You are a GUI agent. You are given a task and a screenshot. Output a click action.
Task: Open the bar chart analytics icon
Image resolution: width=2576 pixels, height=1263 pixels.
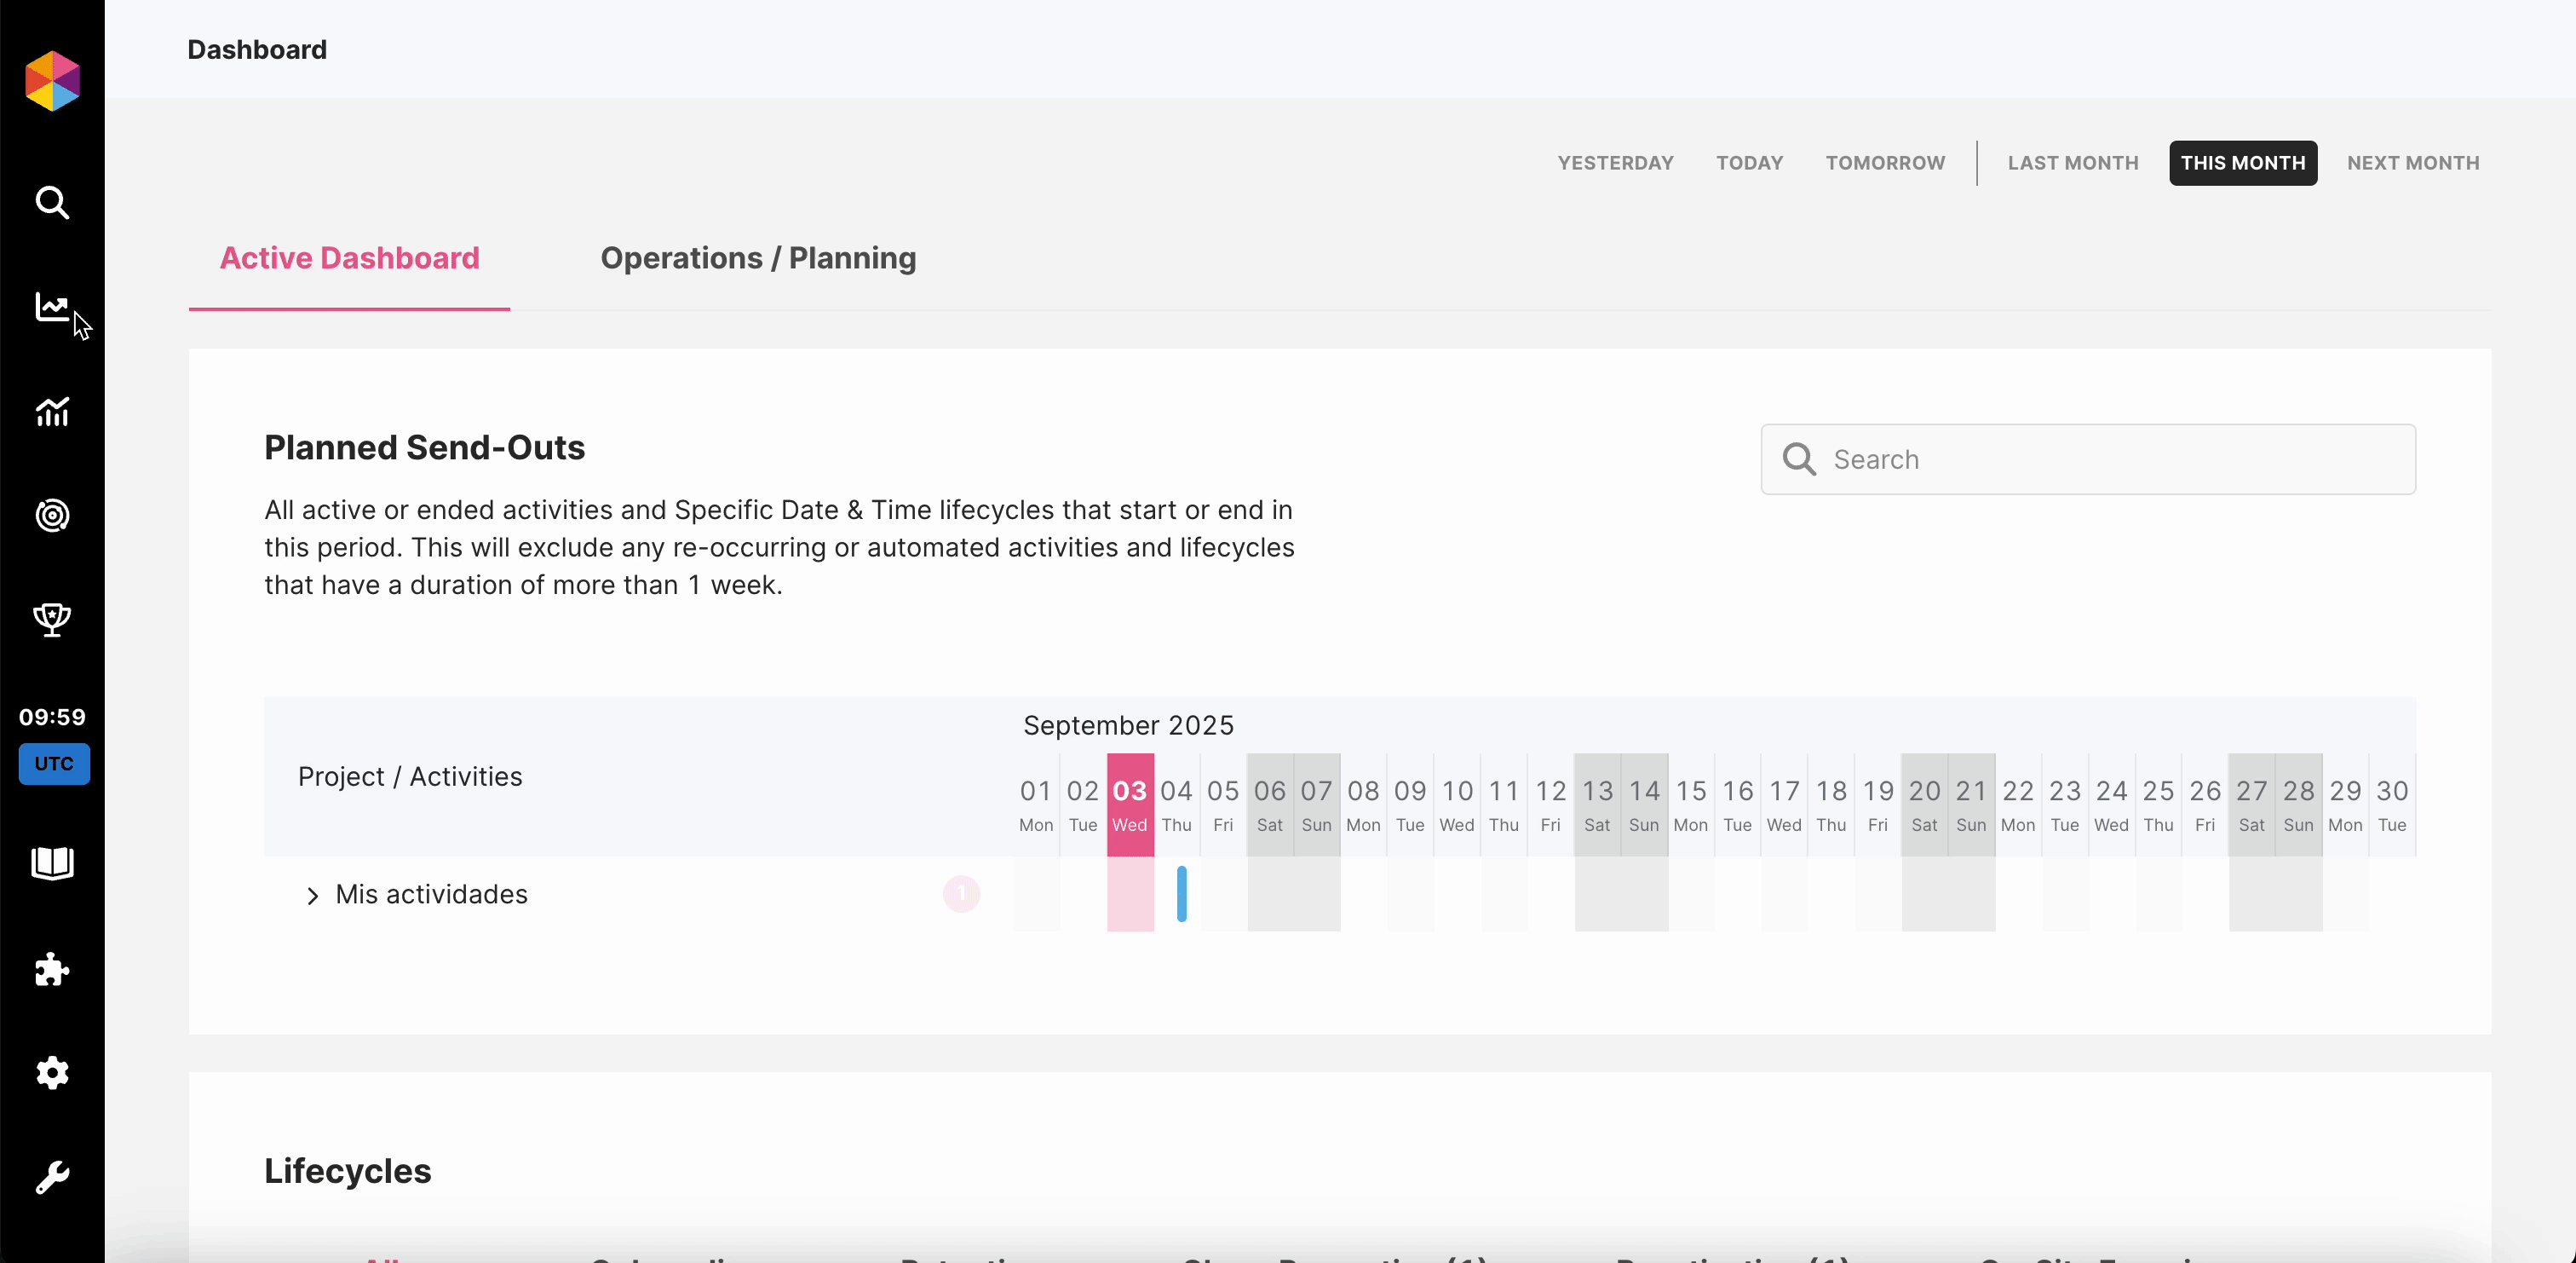(x=52, y=412)
